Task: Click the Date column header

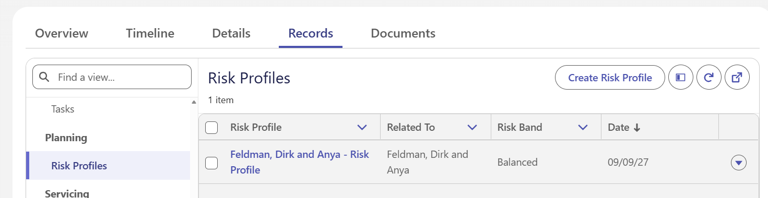Action: 660,128
